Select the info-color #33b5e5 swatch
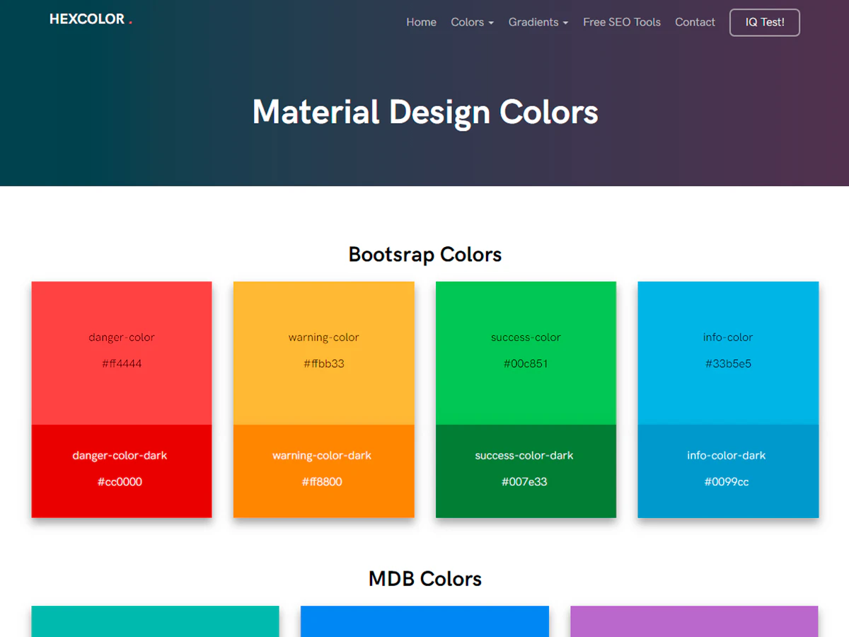 tap(727, 352)
